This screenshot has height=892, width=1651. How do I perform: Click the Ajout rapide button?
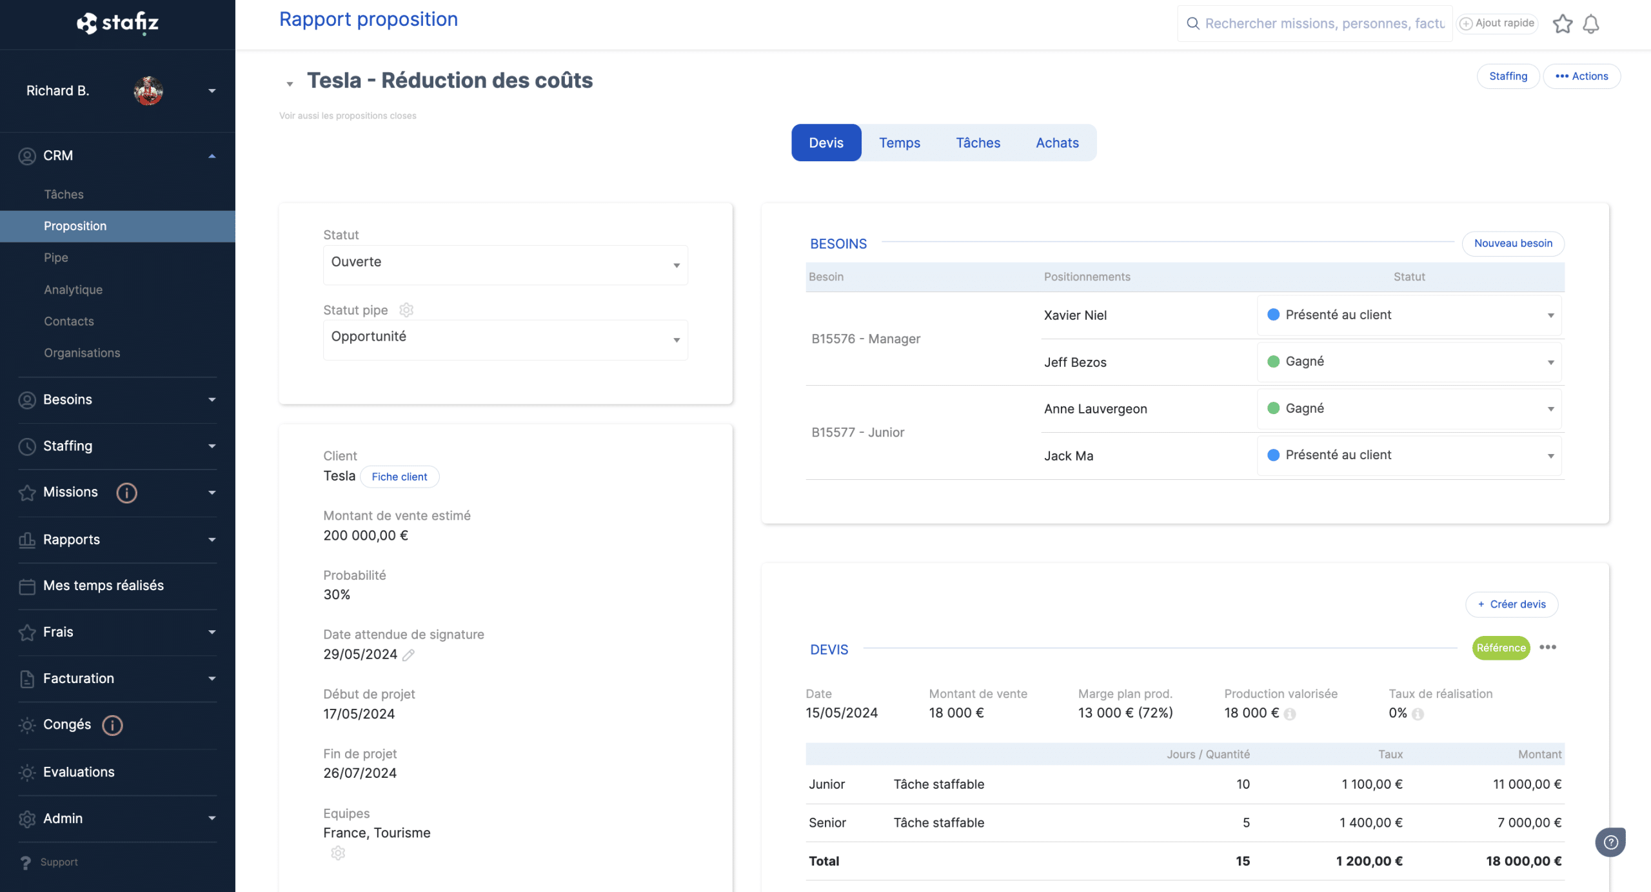coord(1498,23)
